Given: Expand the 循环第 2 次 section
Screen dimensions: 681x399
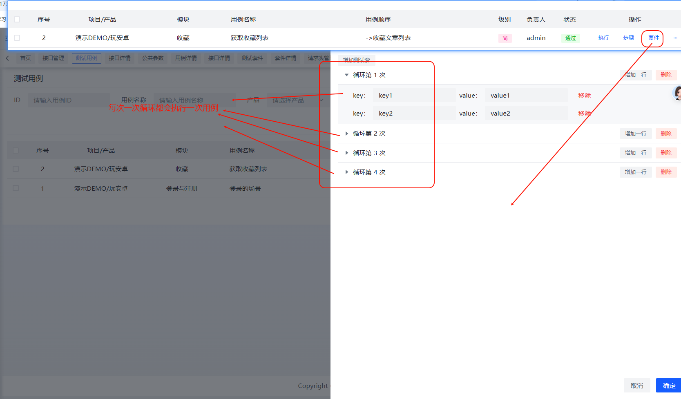Looking at the screenshot, I should (346, 134).
